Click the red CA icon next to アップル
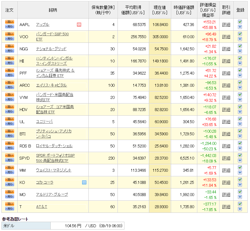The width and height of the screenshot is (250, 231). click(x=79, y=25)
